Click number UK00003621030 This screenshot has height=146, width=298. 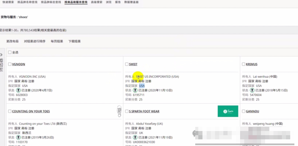[x=144, y=142]
